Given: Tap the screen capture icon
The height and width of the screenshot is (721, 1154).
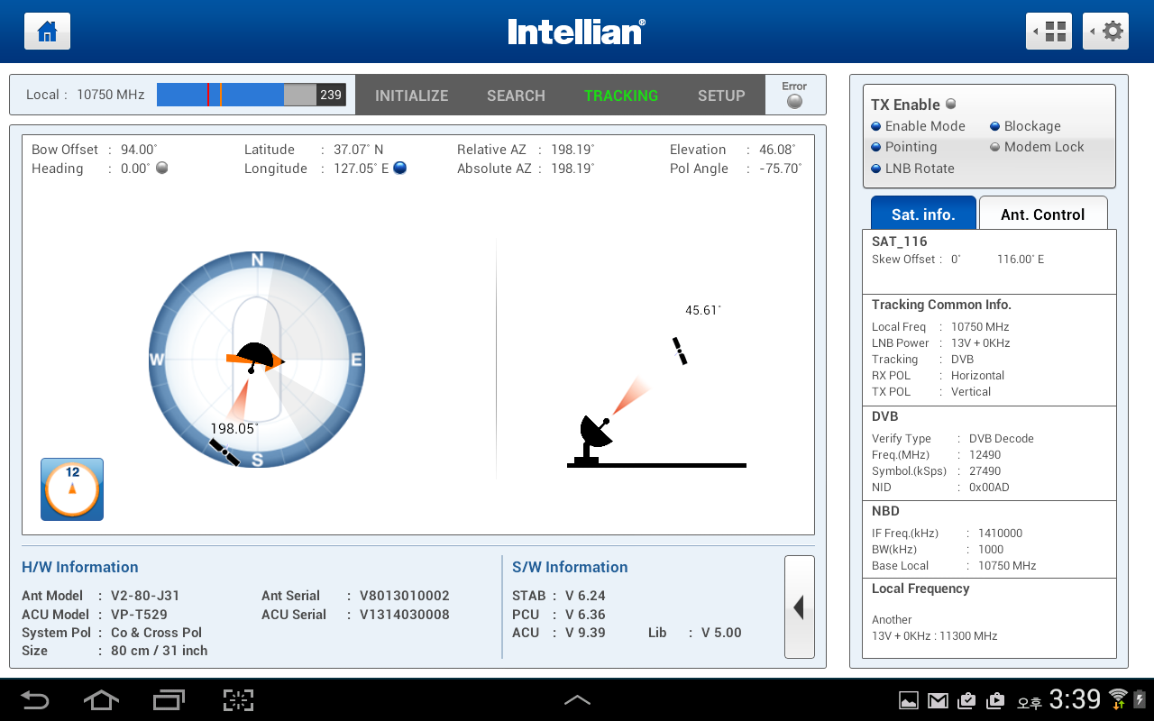Looking at the screenshot, I should (238, 700).
